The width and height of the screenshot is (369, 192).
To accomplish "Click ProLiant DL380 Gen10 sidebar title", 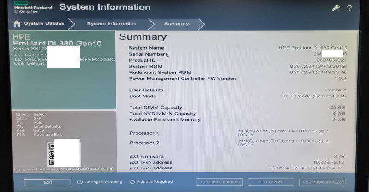I will 57,43.
